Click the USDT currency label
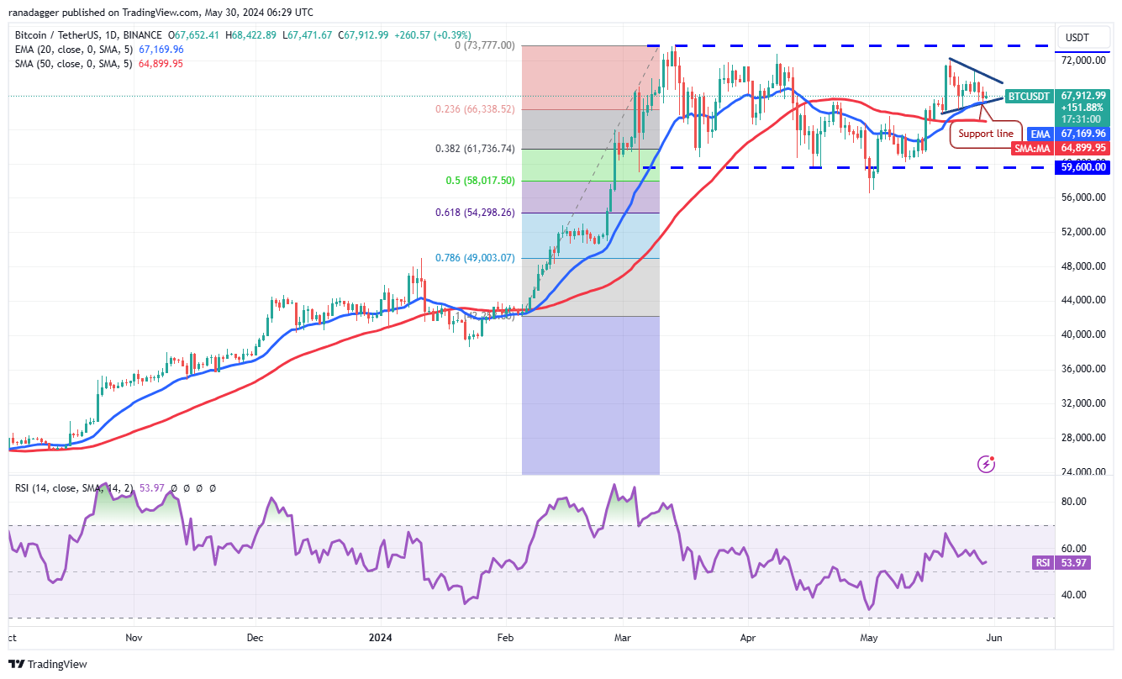This screenshot has height=679, width=1122. pyautogui.click(x=1077, y=36)
